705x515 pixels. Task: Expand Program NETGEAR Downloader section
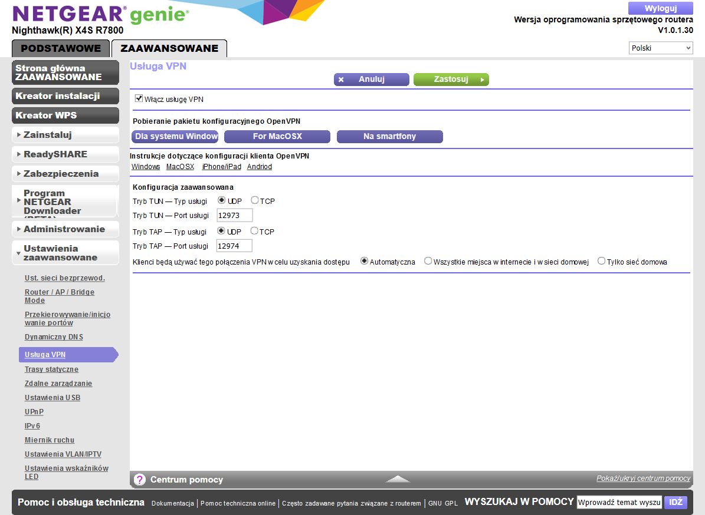pyautogui.click(x=65, y=202)
